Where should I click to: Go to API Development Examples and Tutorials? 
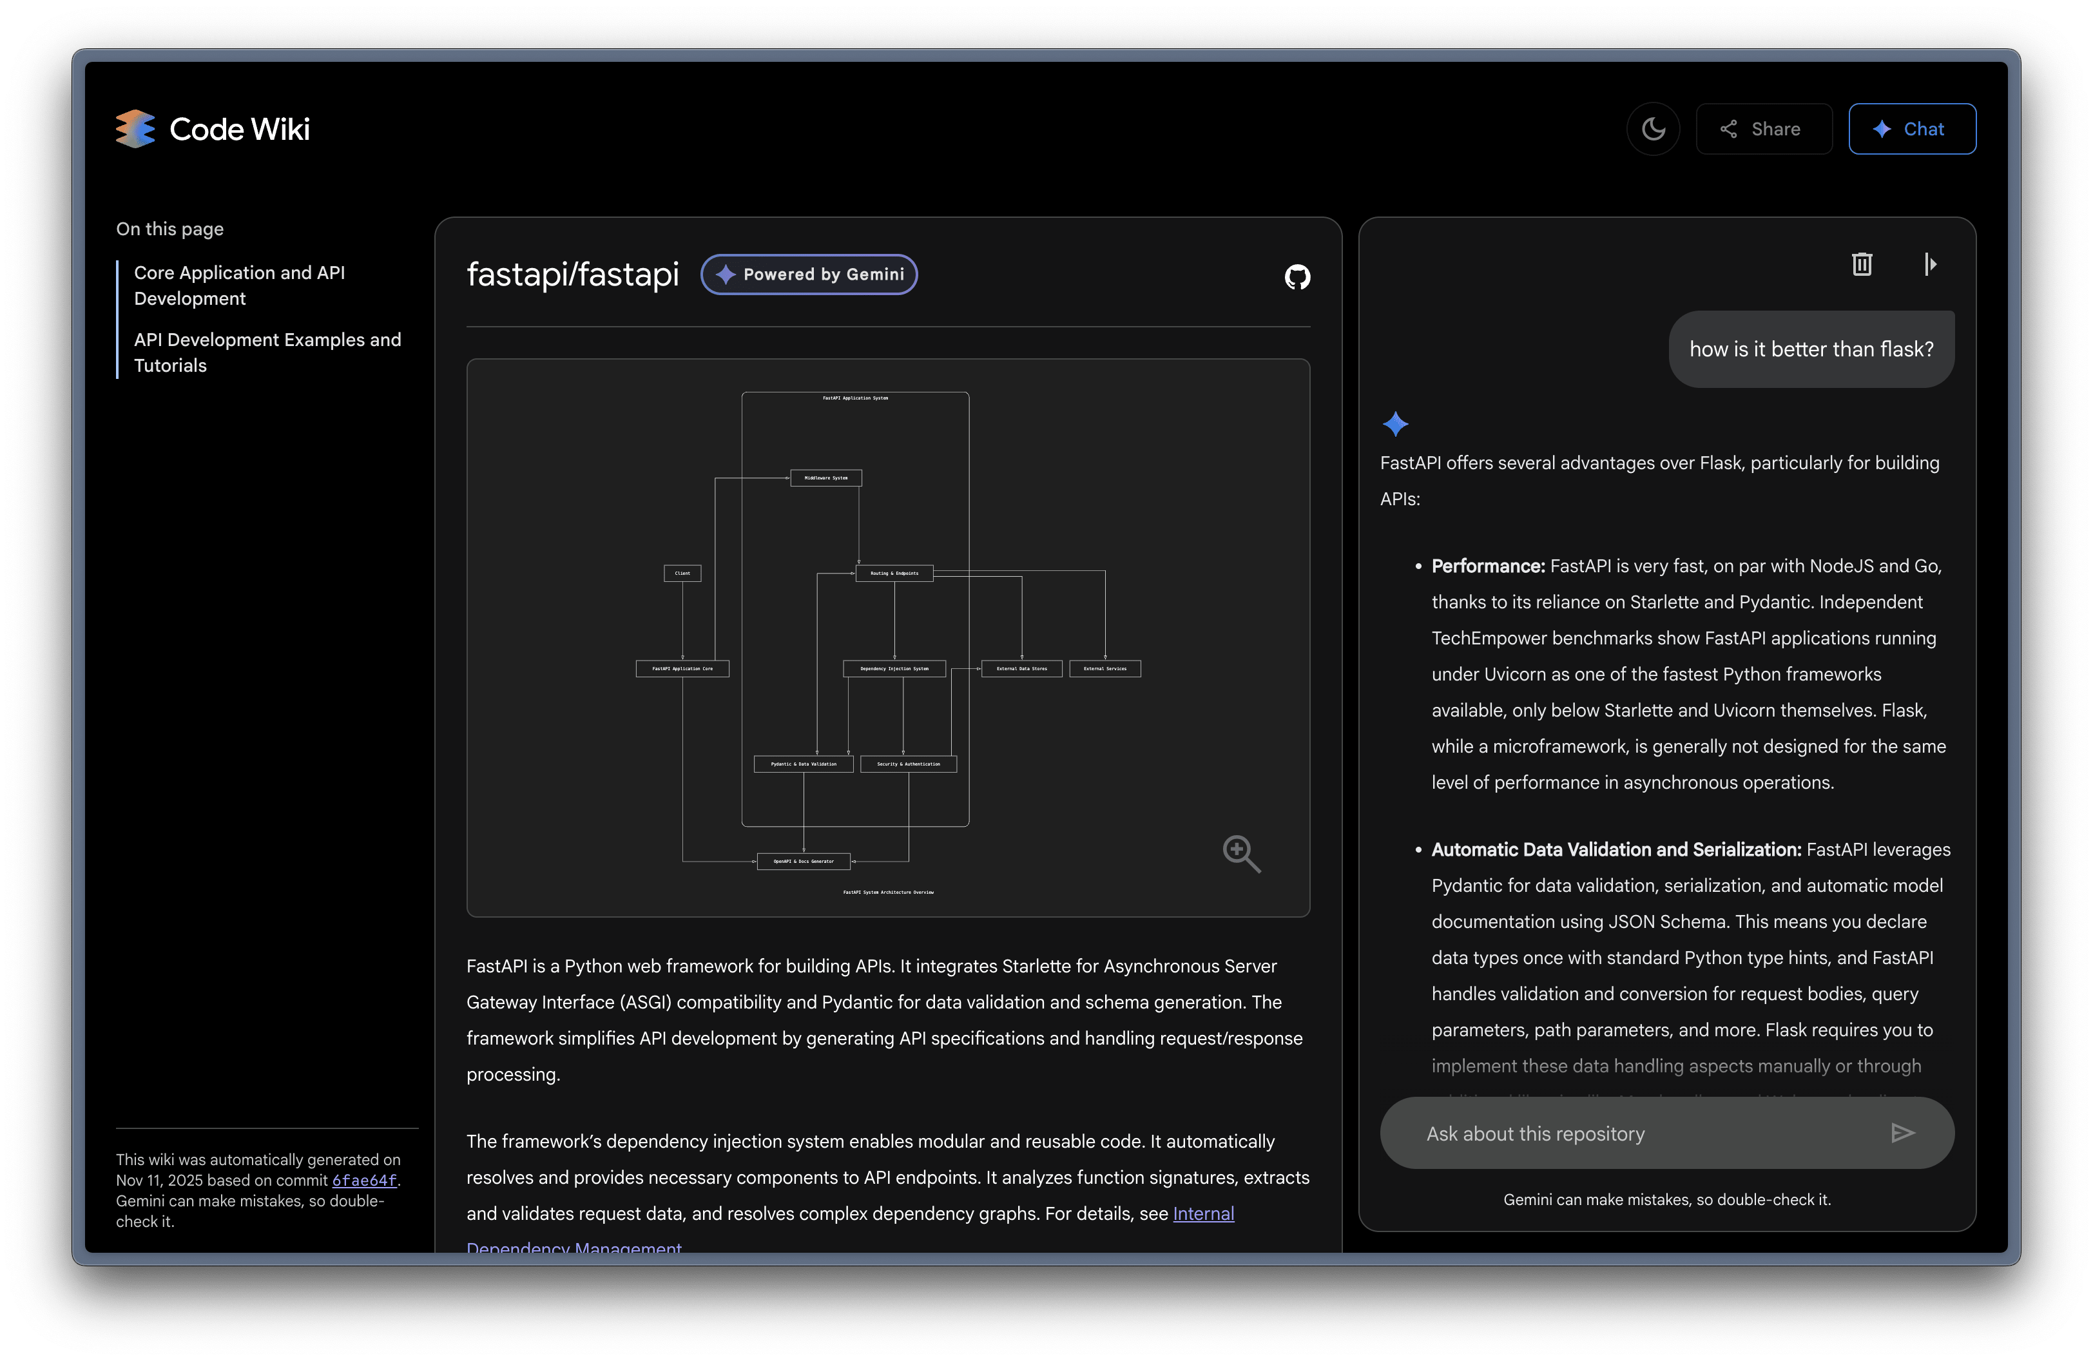267,352
